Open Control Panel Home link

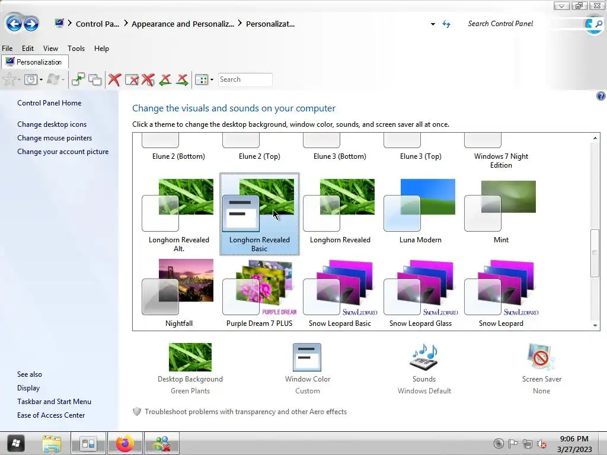click(49, 103)
